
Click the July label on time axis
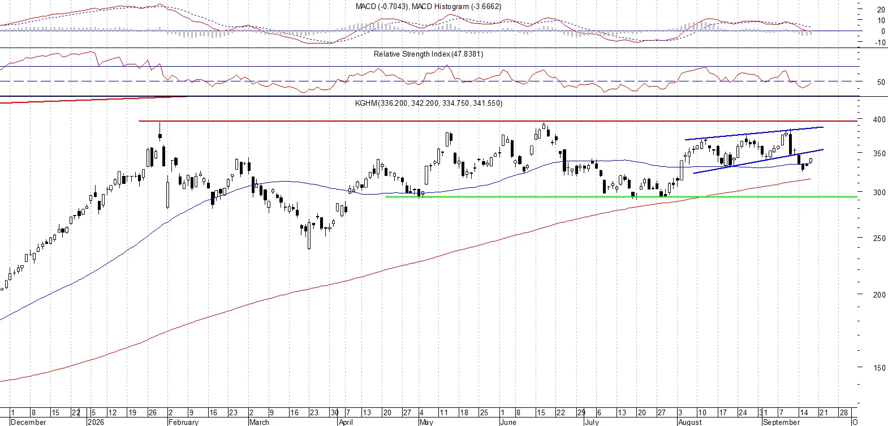592,422
